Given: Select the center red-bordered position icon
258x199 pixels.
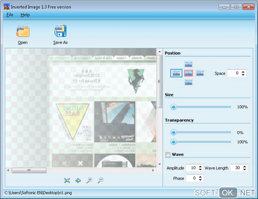Looking at the screenshot, I should click(188, 73).
